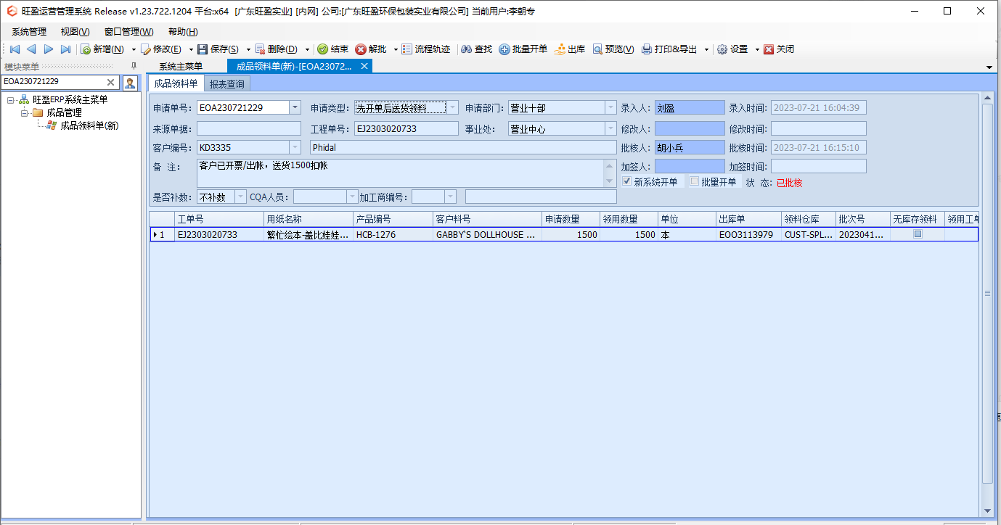Viewport: 1001px width, 525px height.
Task: Click the 关闭 red close icon
Action: click(769, 49)
